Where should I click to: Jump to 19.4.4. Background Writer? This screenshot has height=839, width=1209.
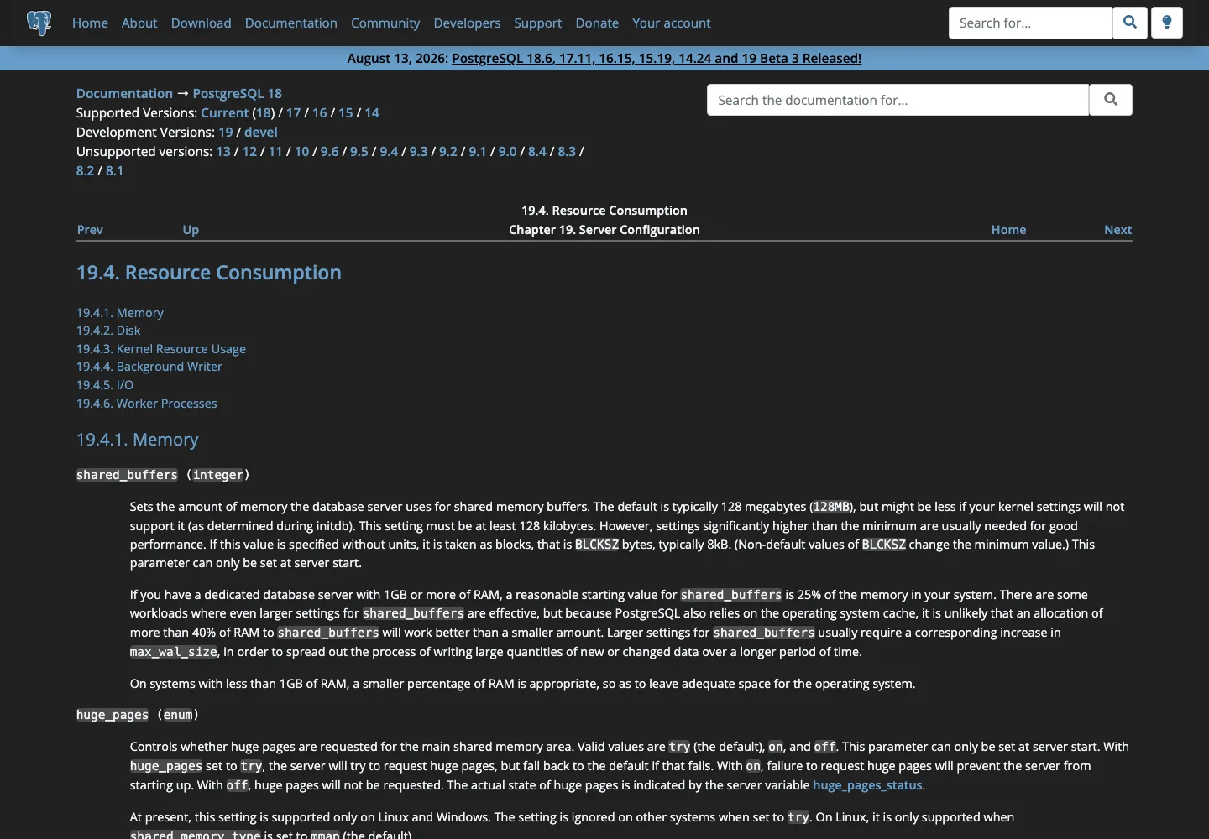tap(149, 367)
